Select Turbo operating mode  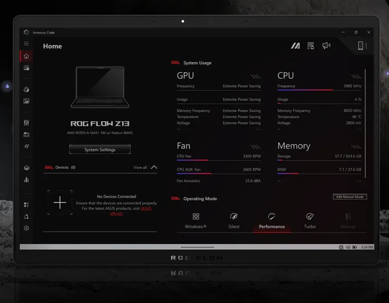point(310,221)
